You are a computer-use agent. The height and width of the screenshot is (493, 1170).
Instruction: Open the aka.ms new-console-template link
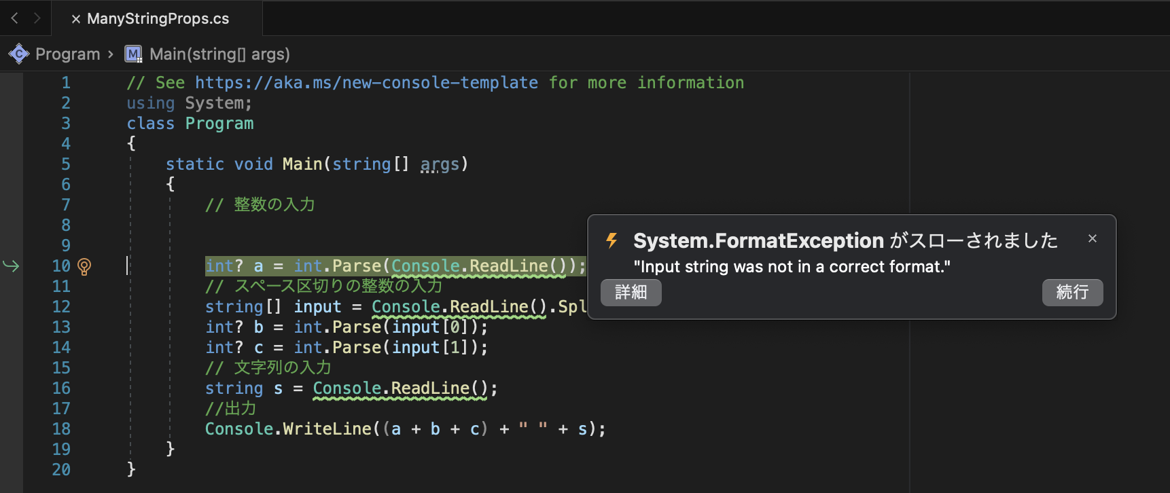click(366, 83)
